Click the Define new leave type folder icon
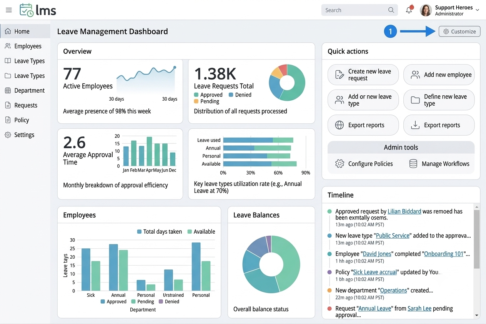The image size is (486, 324). [415, 100]
